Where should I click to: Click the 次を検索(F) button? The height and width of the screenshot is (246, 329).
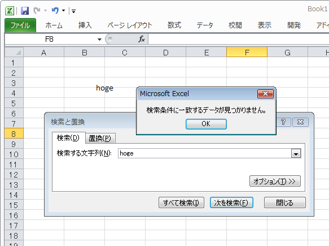(x=231, y=202)
